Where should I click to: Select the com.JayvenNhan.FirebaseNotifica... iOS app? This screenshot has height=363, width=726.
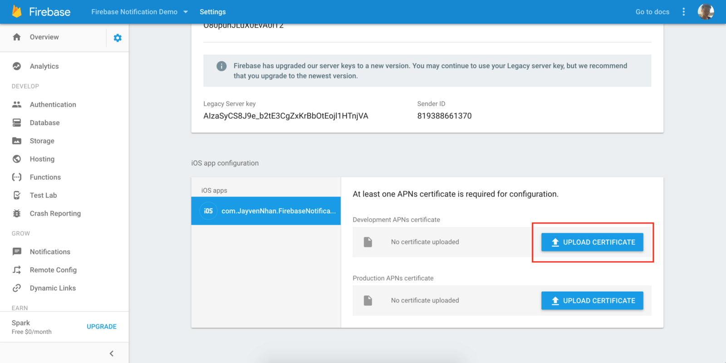pyautogui.click(x=266, y=211)
